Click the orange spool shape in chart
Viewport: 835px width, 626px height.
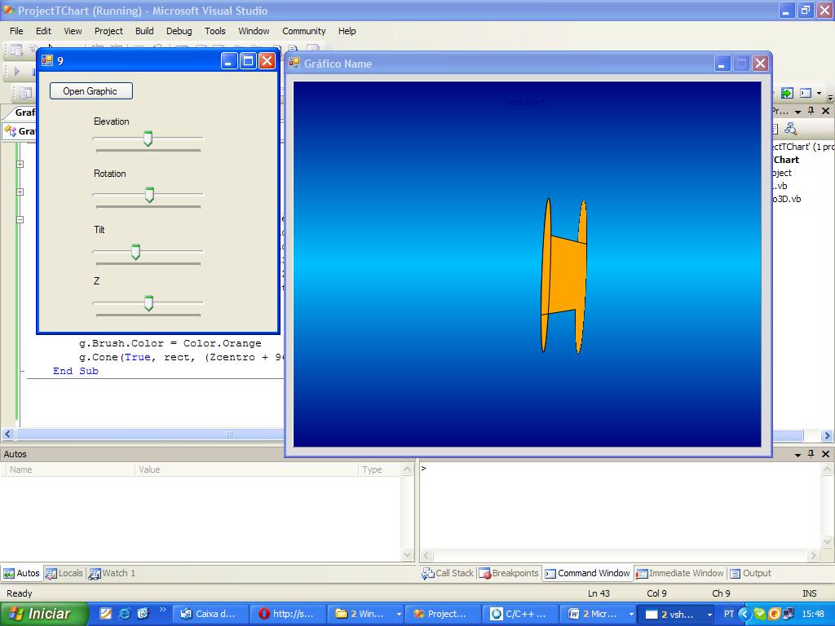(x=563, y=276)
